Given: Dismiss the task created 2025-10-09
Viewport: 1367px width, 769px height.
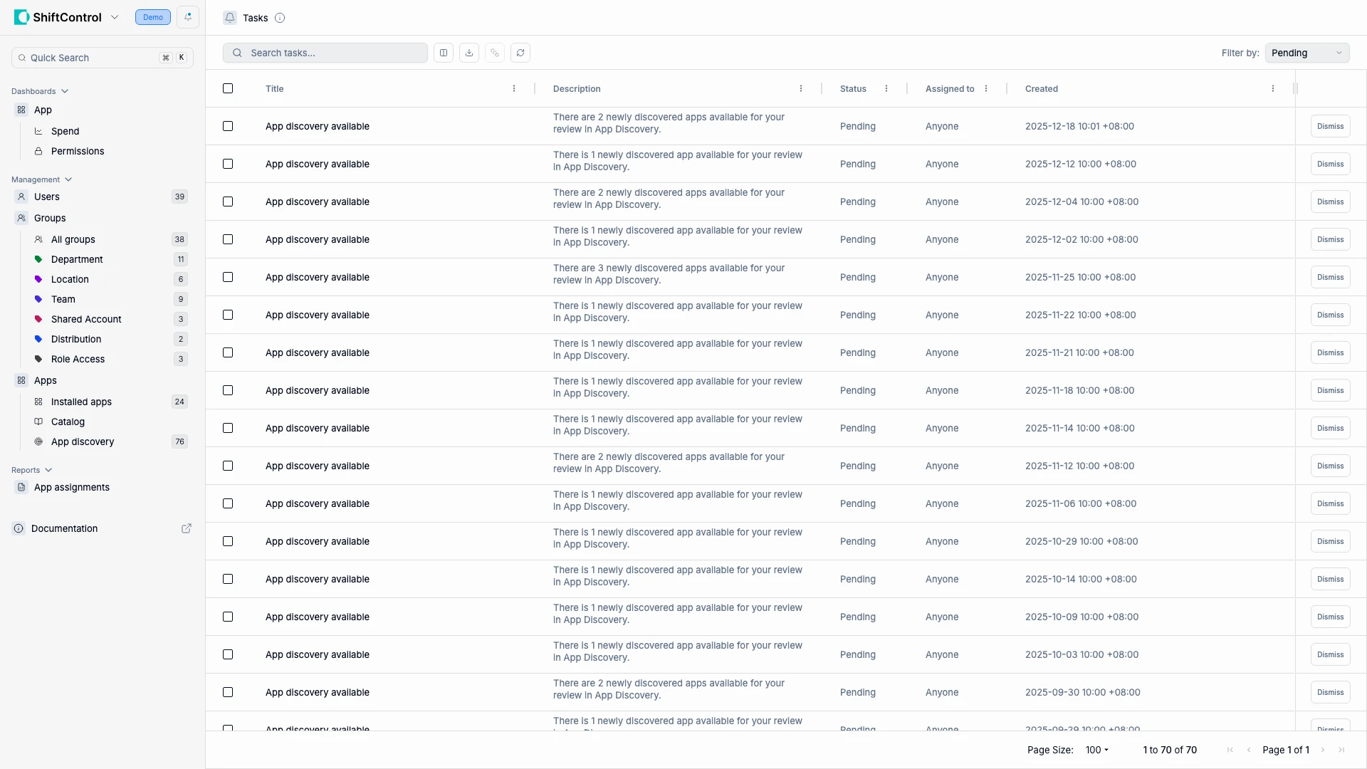Looking at the screenshot, I should [x=1330, y=617].
